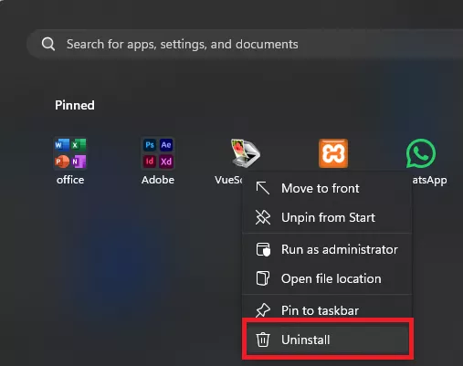
Task: Click the trash can icon beside Uninstall
Action: click(x=263, y=340)
